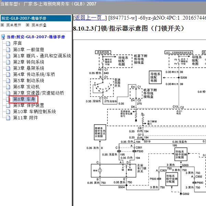Click the 返回上一页 link

pyautogui.click(x=90, y=18)
